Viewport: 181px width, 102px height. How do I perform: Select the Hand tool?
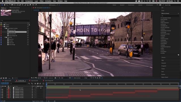5,5
